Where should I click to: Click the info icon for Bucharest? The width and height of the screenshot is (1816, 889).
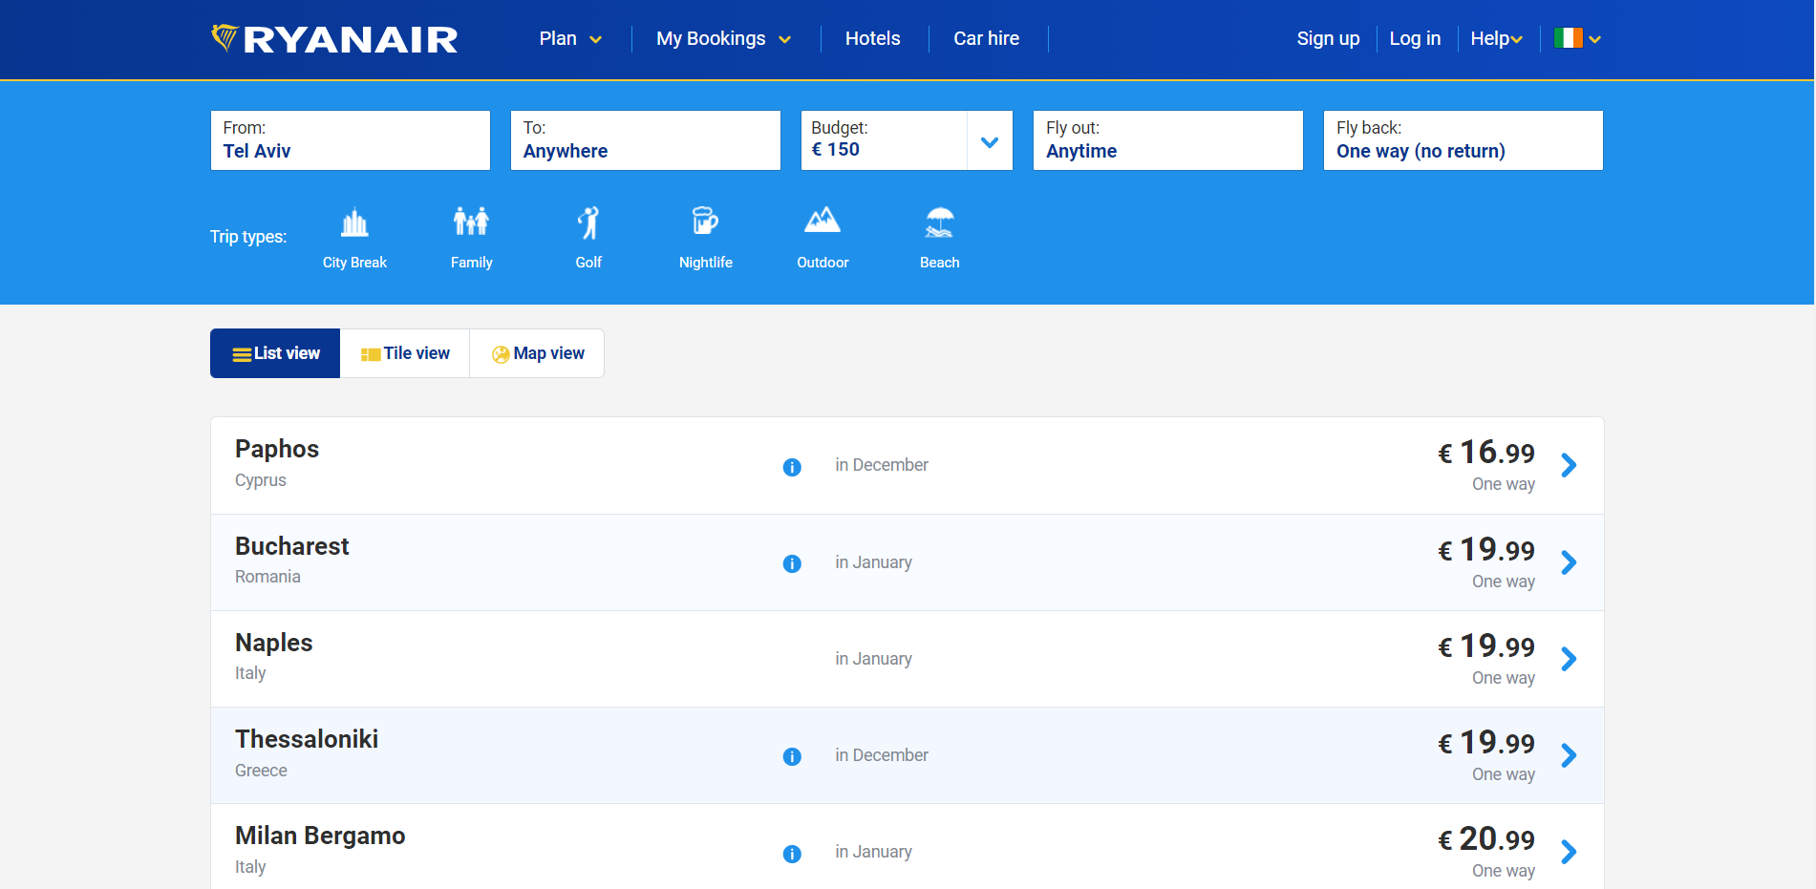coord(792,563)
